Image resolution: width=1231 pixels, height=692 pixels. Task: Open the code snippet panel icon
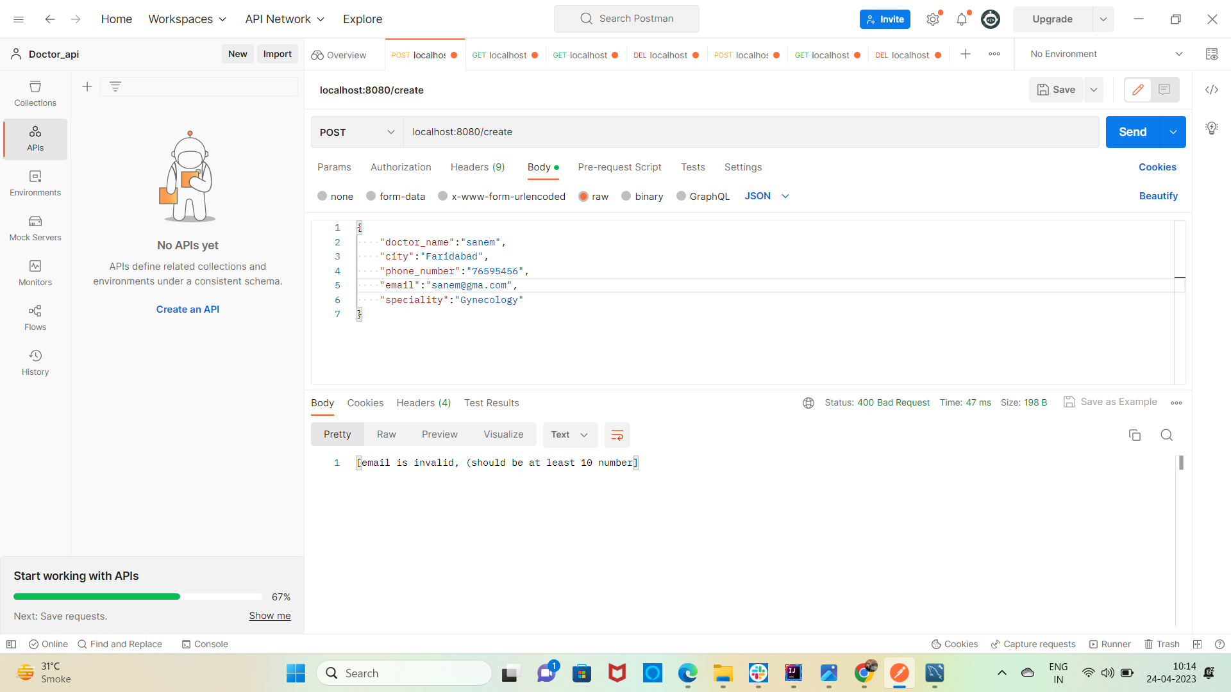click(1212, 90)
